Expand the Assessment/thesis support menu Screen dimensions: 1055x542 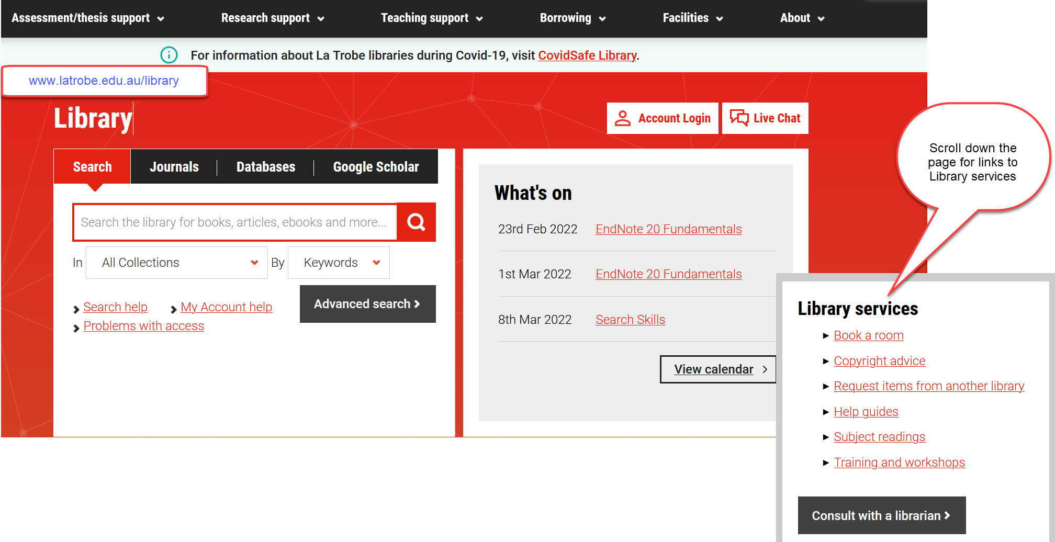[87, 18]
